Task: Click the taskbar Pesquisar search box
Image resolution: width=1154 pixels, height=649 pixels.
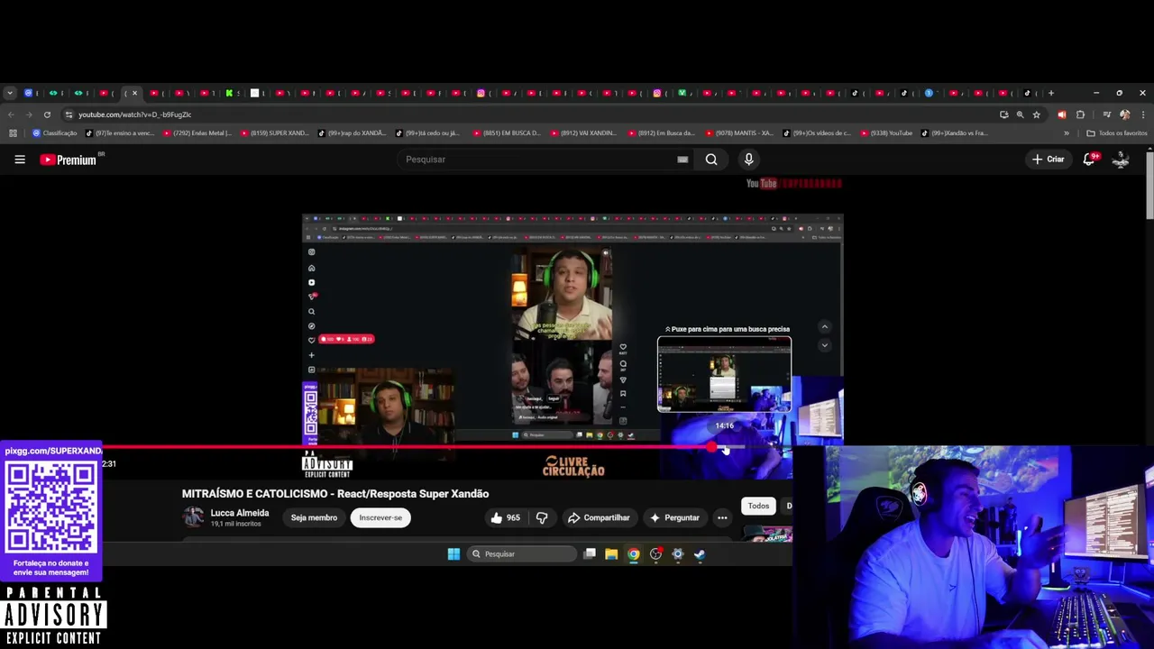Action: tap(521, 553)
